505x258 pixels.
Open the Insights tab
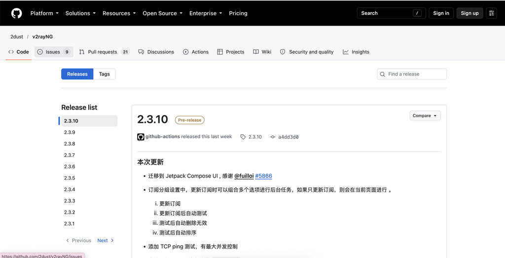356,52
